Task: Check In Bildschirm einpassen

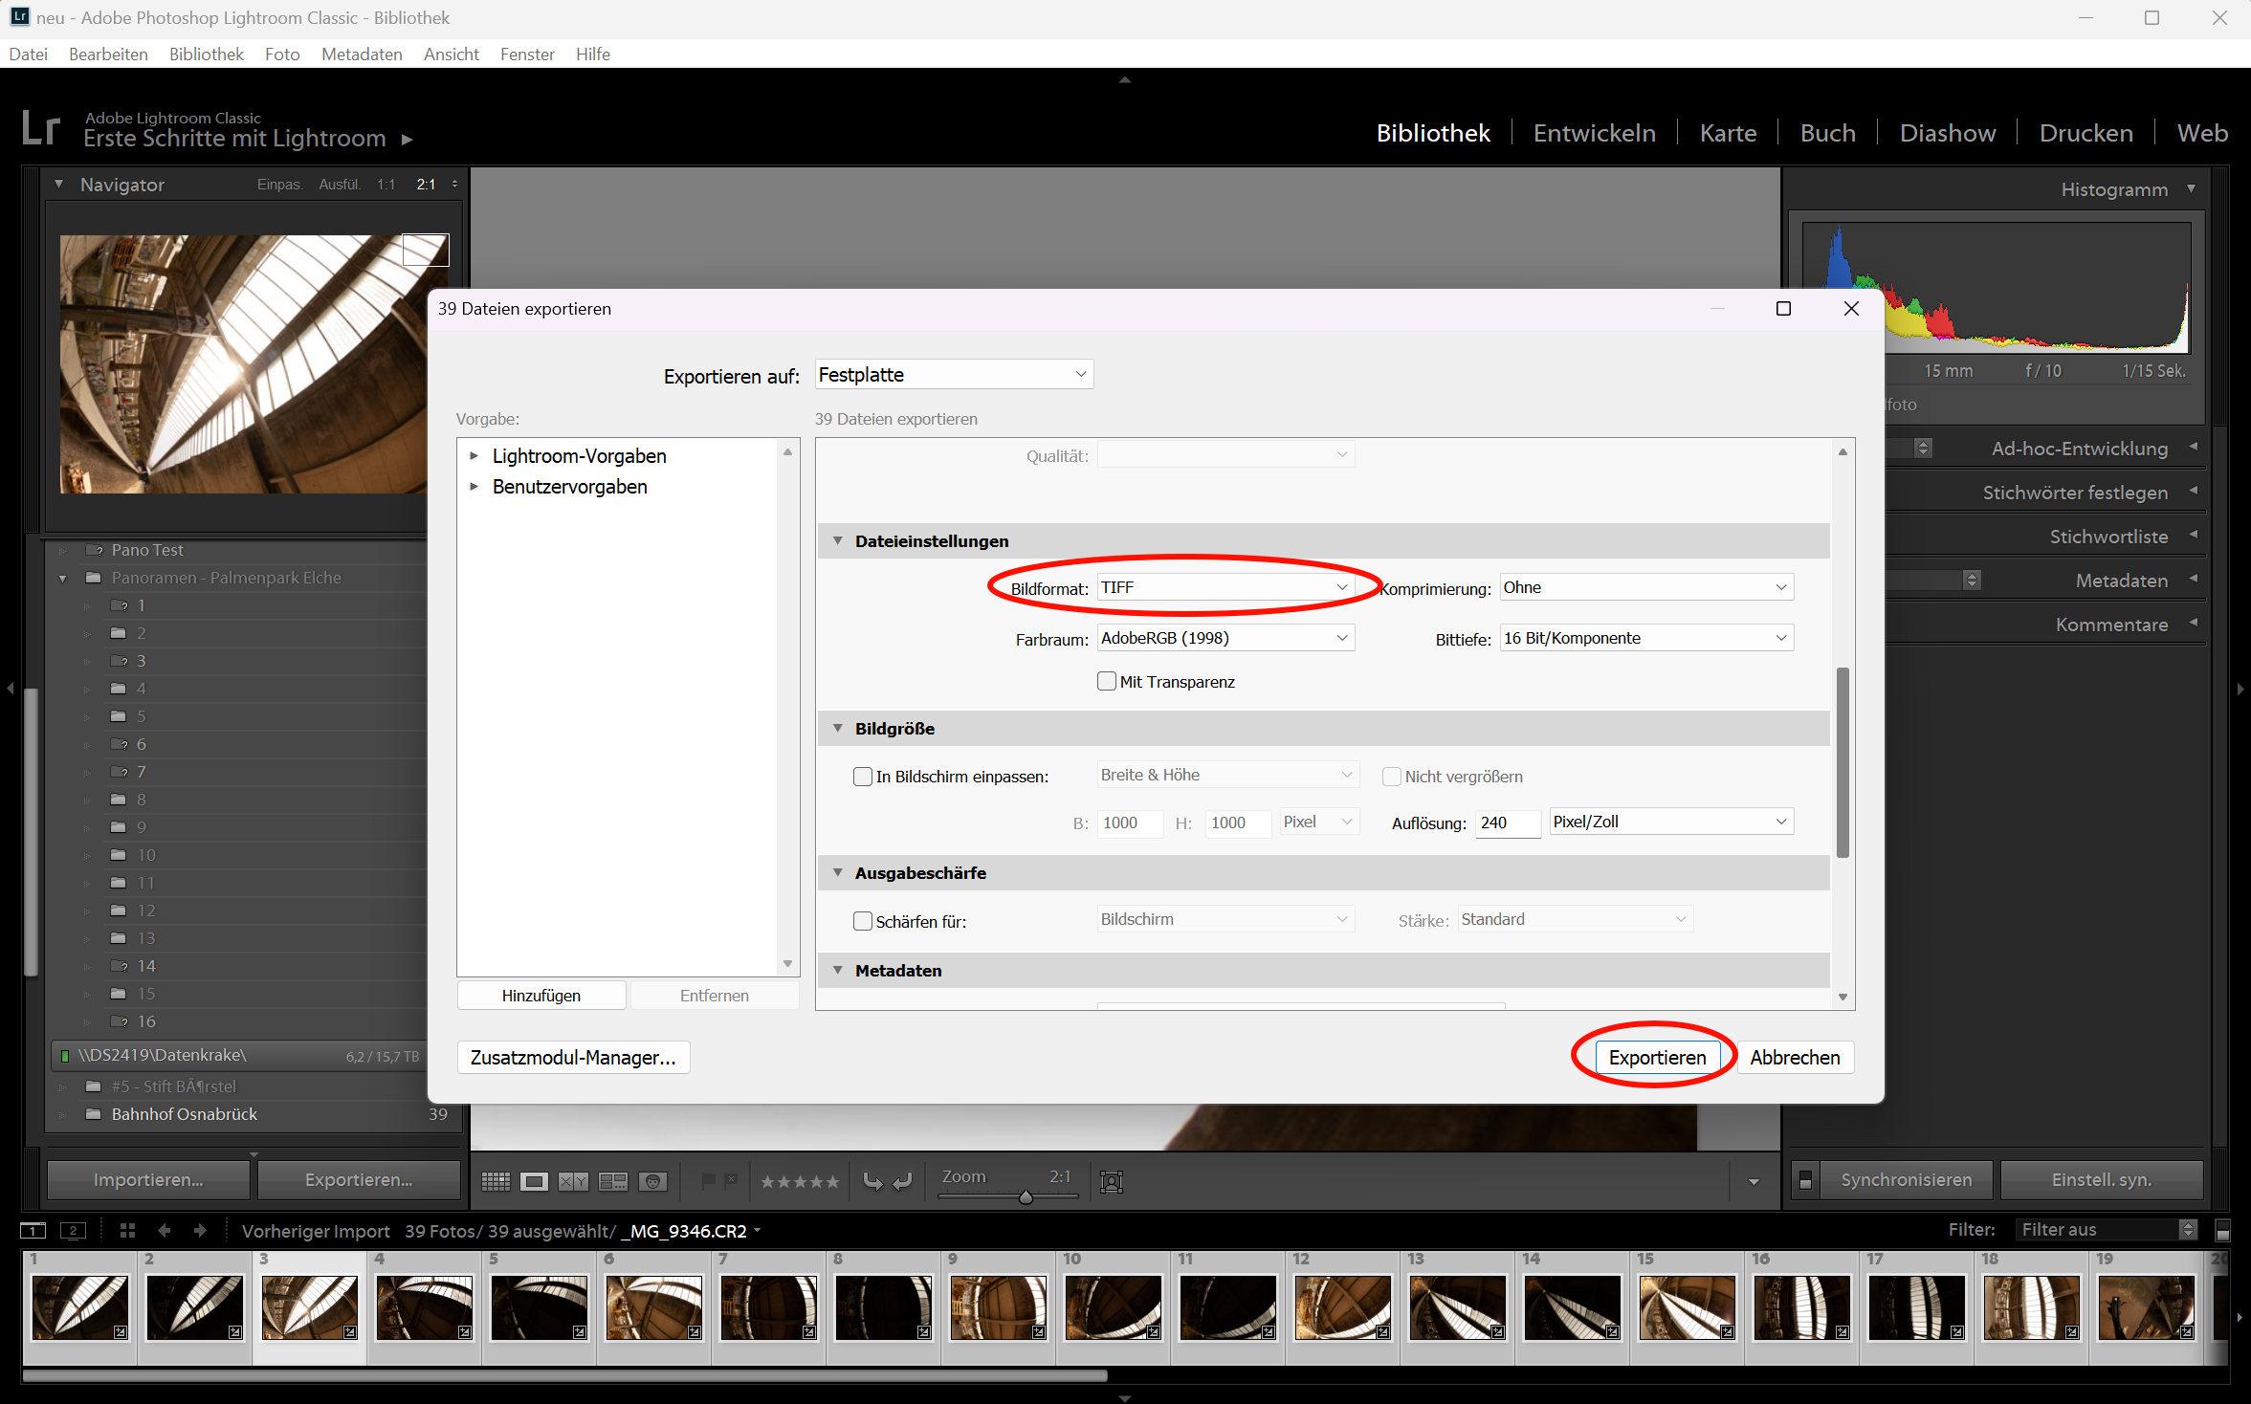Action: click(863, 776)
